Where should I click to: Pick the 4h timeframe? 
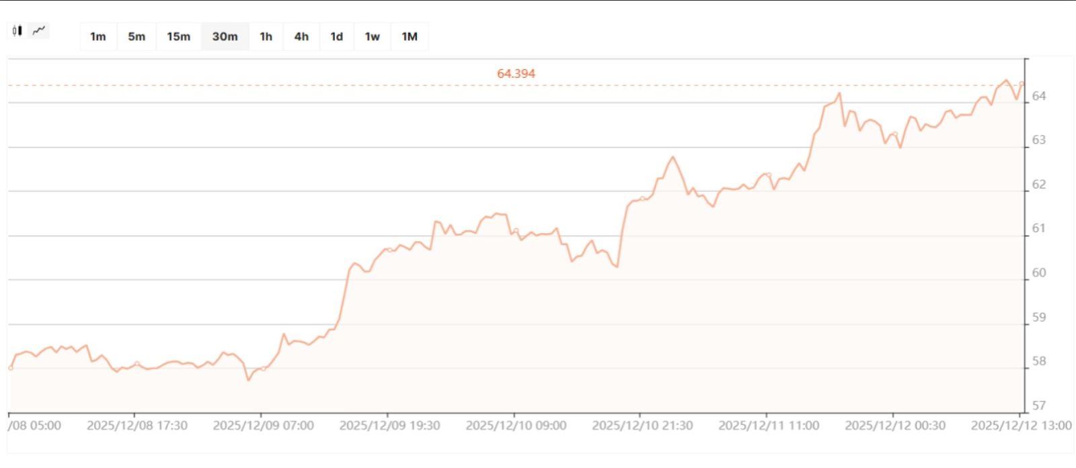coord(301,37)
